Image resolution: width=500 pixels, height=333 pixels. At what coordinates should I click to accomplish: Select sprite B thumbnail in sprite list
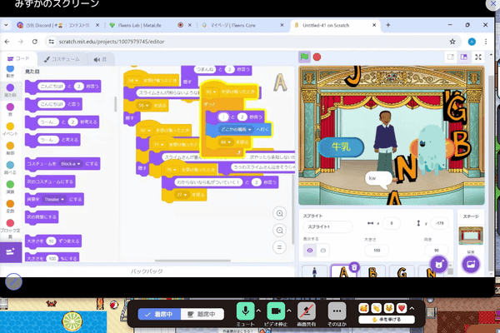372,271
